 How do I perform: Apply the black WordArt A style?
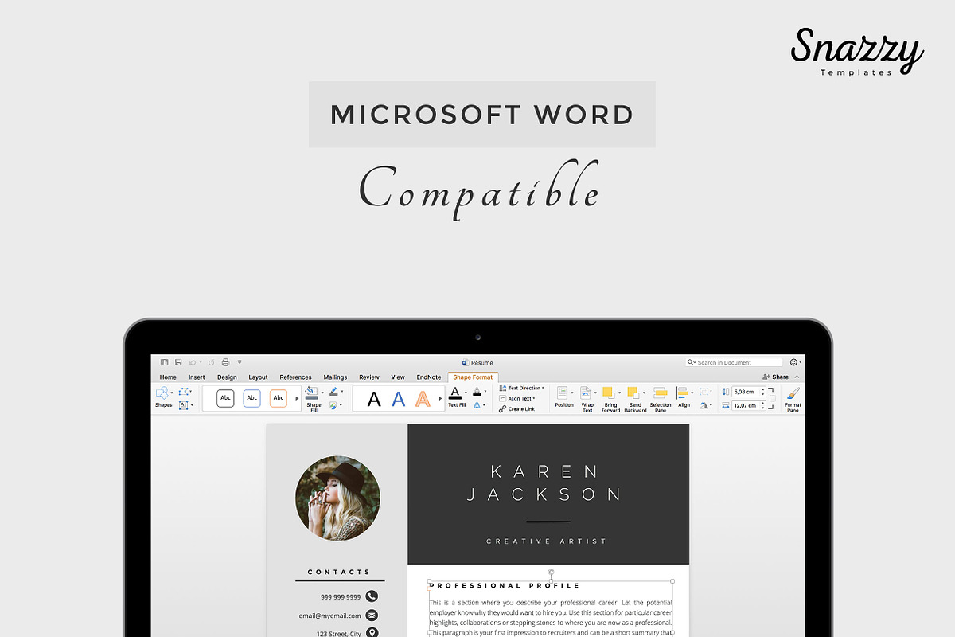[x=374, y=399]
